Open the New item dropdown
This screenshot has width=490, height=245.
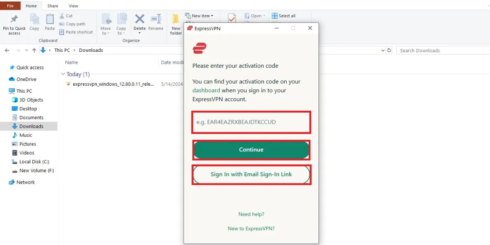click(x=199, y=16)
